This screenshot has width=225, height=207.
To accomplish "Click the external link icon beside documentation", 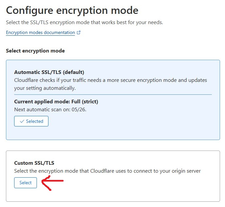I will point(78,33).
